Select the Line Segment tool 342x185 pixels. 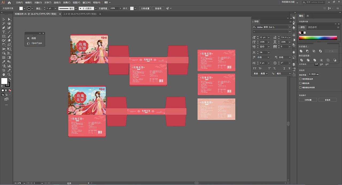tap(9, 32)
